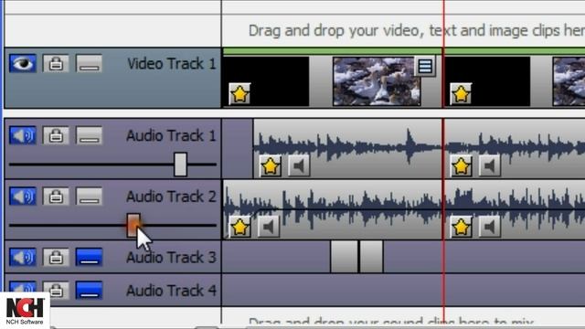Open effects star on second Audio Track 2 clip
The image size is (585, 329).
click(x=461, y=227)
